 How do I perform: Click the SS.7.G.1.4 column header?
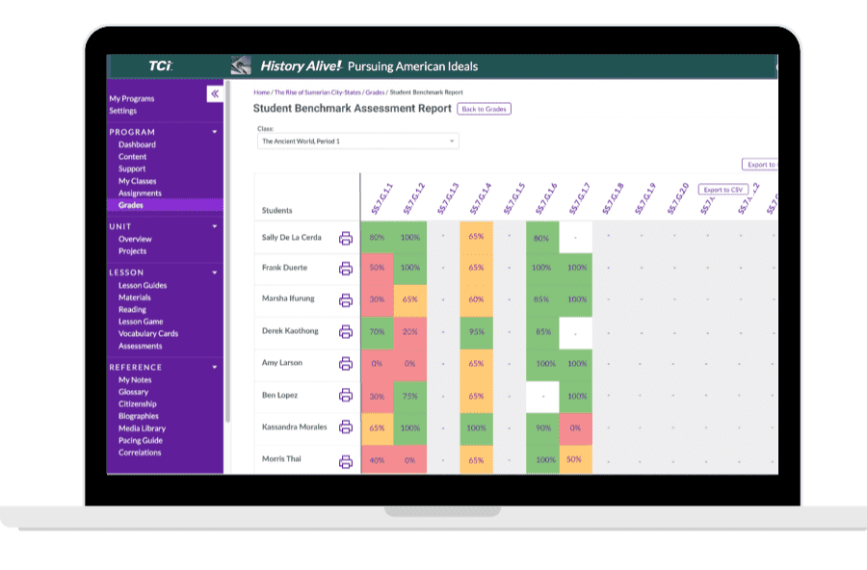(x=481, y=198)
